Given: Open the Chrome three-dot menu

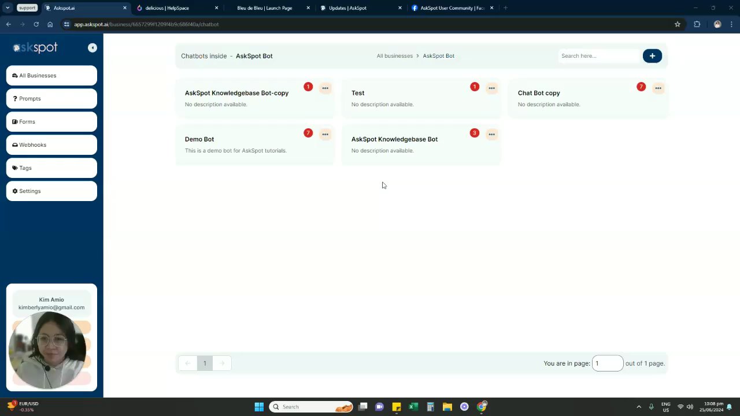Looking at the screenshot, I should click(x=732, y=24).
